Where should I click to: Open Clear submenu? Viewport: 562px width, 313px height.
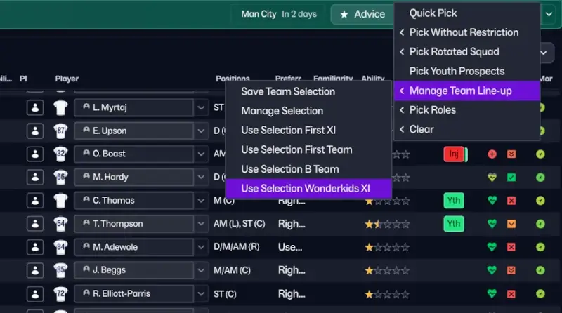pos(467,129)
